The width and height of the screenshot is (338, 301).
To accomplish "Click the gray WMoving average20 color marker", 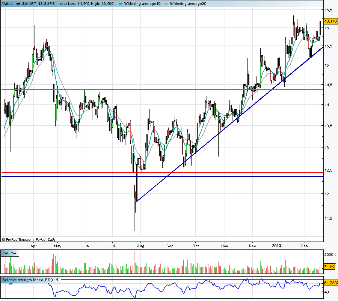I will (x=166, y=4).
